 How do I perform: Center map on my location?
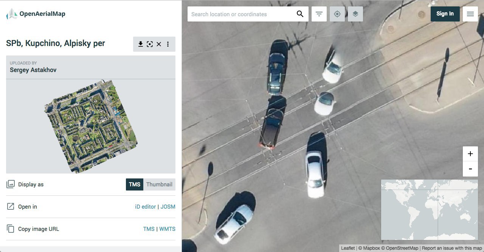pos(337,14)
